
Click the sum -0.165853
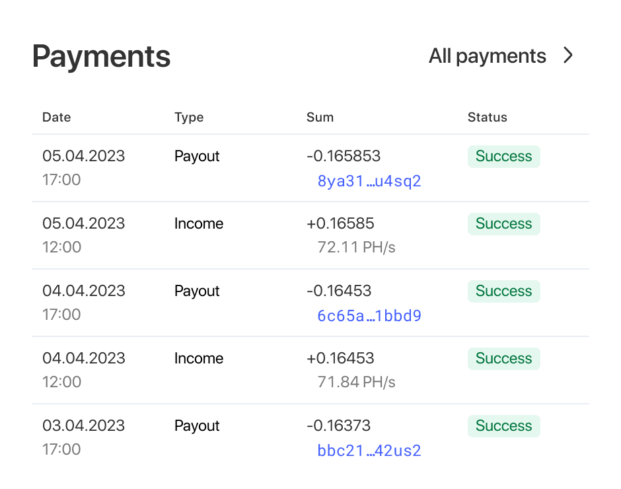tap(344, 156)
